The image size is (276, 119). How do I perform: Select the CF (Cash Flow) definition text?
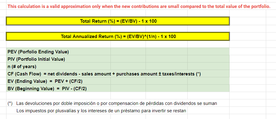click(104, 74)
